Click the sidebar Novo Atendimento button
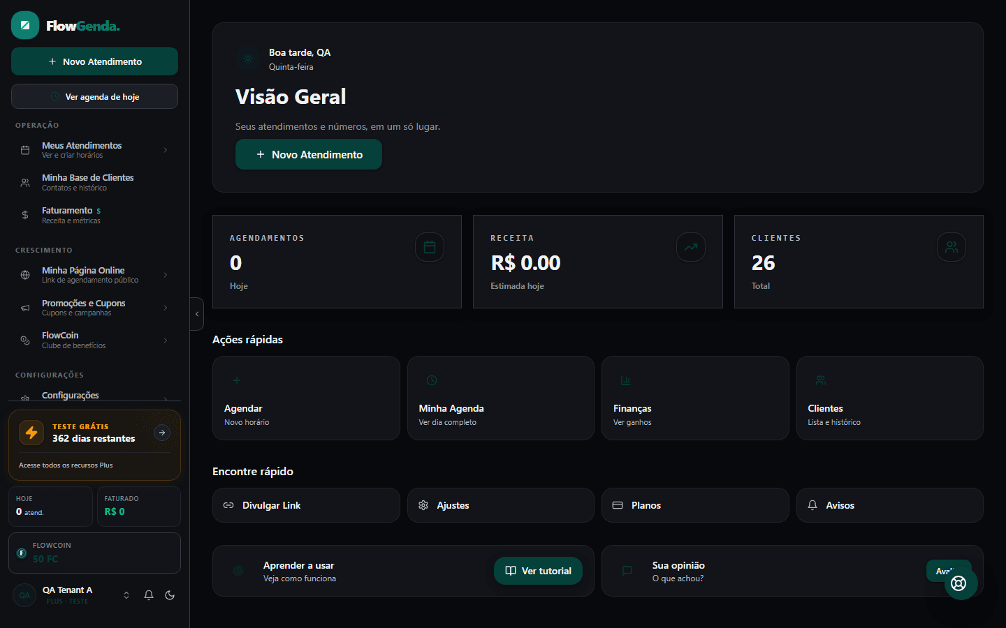The image size is (1006, 628). click(94, 61)
